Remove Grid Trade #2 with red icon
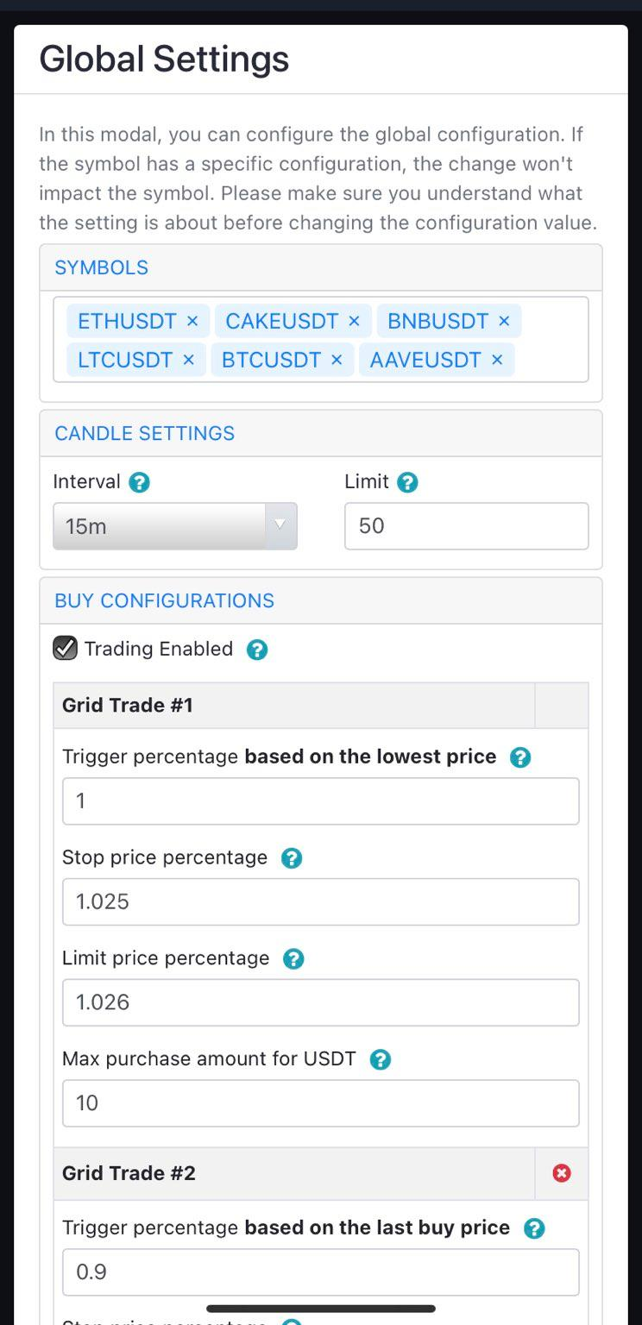The image size is (642, 1325). [562, 1173]
